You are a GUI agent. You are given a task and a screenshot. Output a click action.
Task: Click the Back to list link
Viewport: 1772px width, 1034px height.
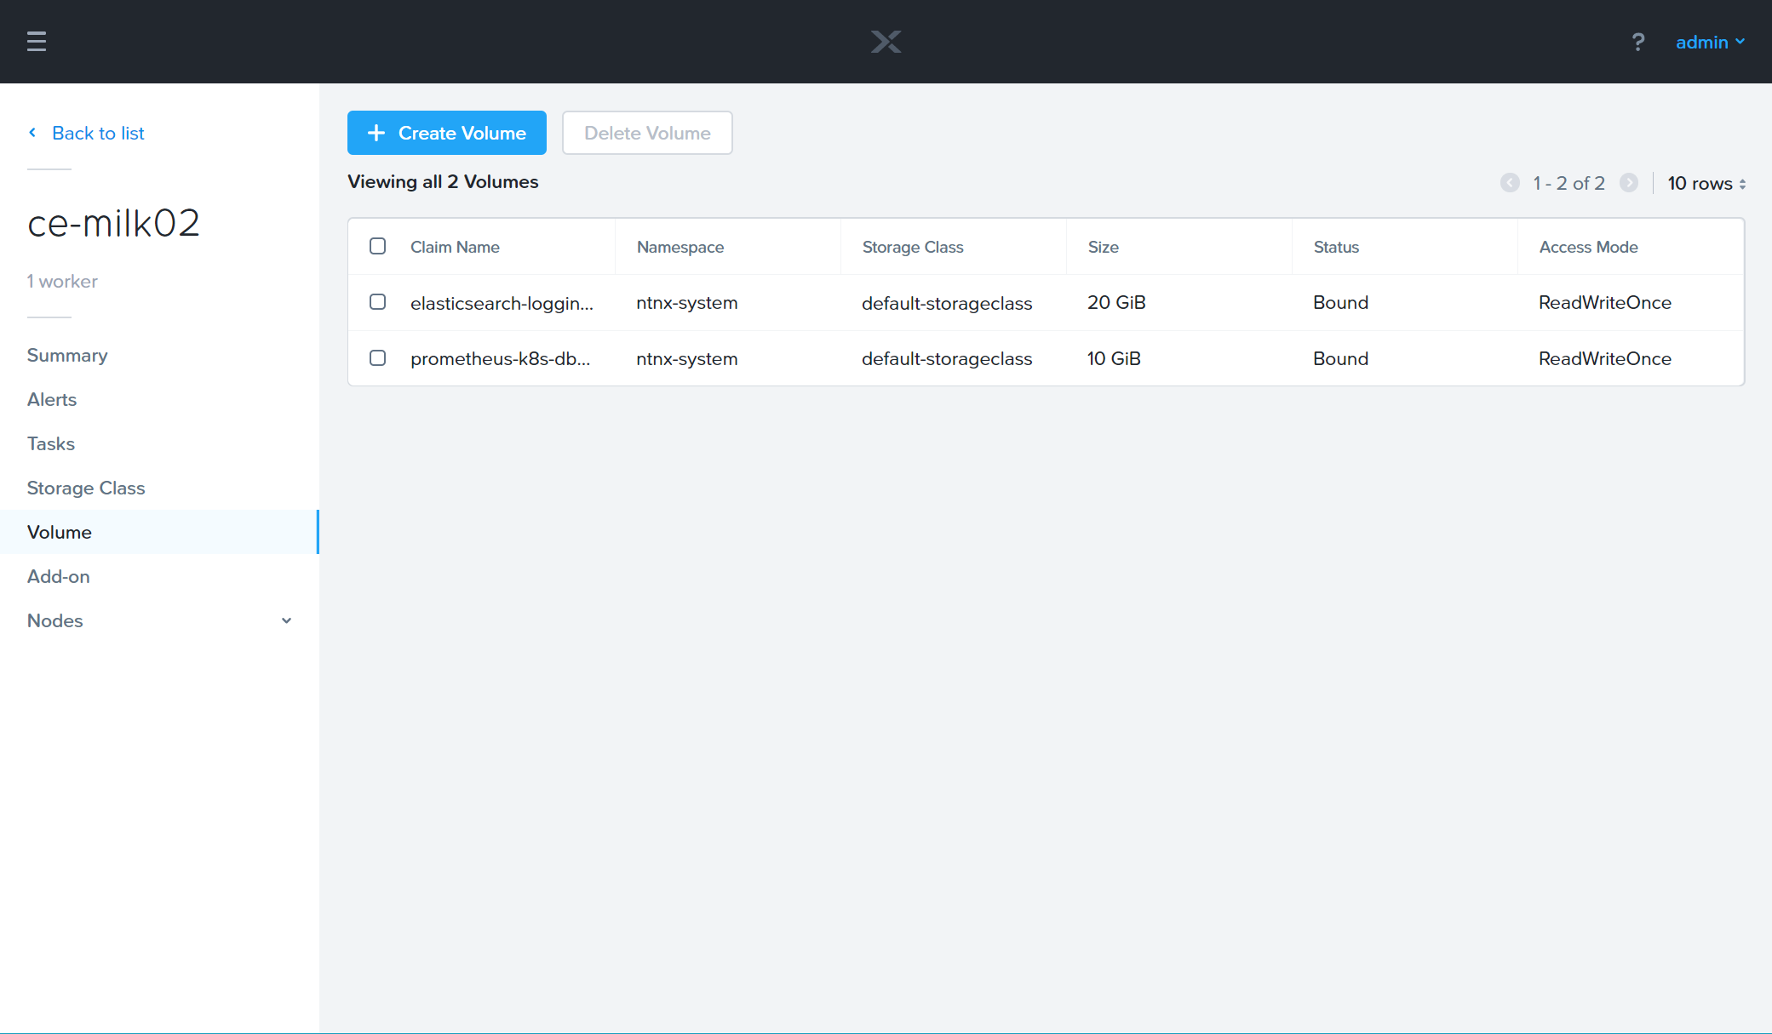98,133
